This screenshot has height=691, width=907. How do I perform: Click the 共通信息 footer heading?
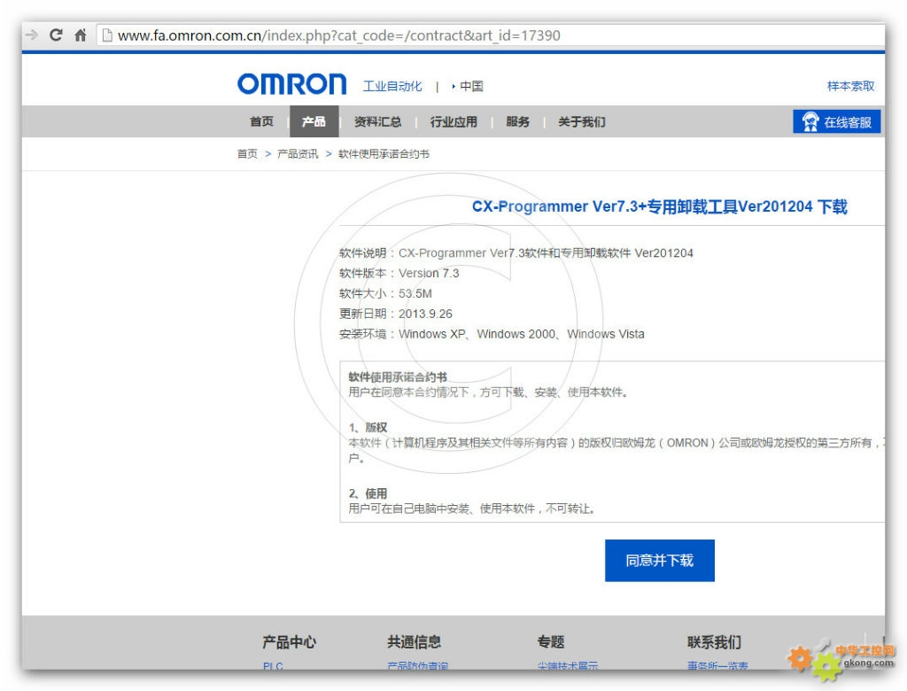pos(415,641)
